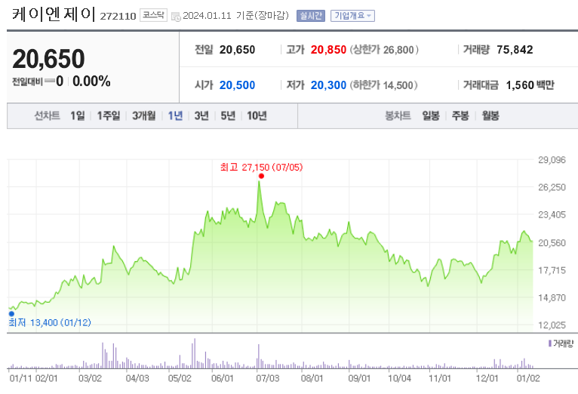Click the 10/04 x-axis date label
This screenshot has width=578, height=394.
[x=400, y=378]
